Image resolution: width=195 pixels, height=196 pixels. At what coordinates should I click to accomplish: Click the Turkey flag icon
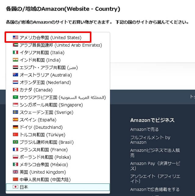[x=16, y=135]
